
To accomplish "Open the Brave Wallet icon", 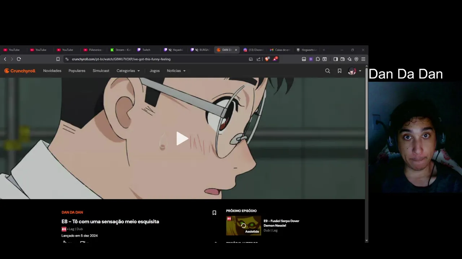I will [343, 59].
